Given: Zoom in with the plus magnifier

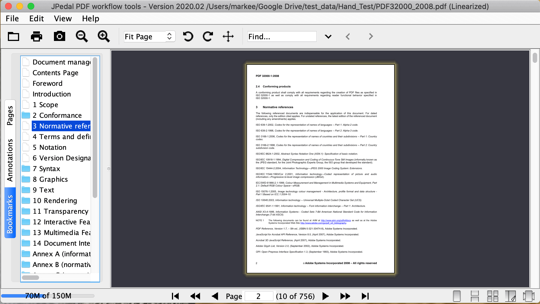Looking at the screenshot, I should point(104,36).
